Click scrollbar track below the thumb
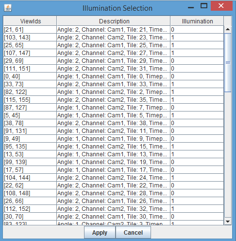 click(228, 154)
